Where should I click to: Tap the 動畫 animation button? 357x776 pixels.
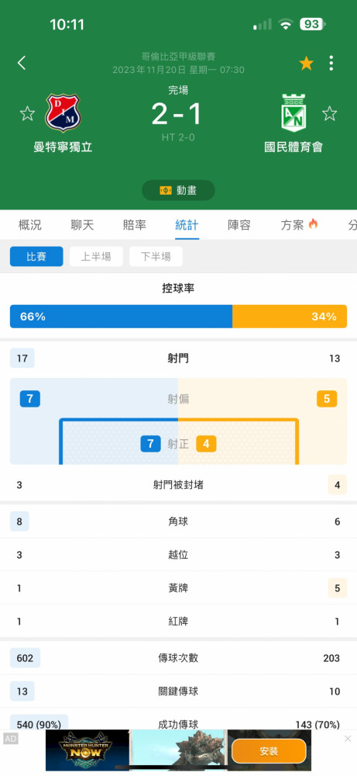pos(178,190)
